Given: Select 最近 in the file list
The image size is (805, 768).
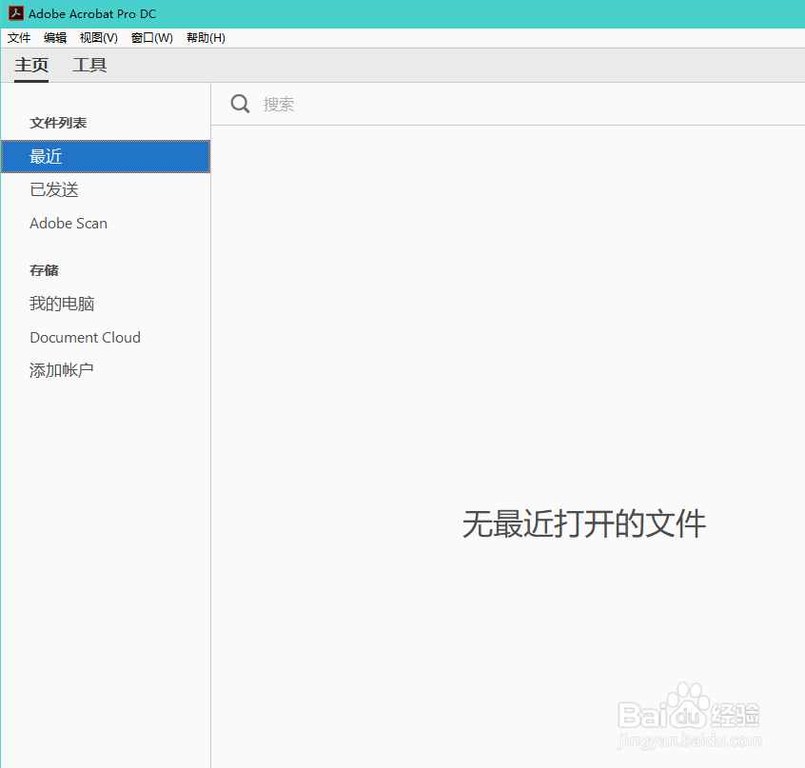Looking at the screenshot, I should [106, 157].
